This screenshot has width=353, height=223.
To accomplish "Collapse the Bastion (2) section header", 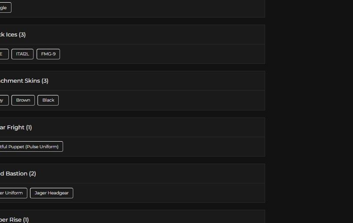I will click(132, 174).
